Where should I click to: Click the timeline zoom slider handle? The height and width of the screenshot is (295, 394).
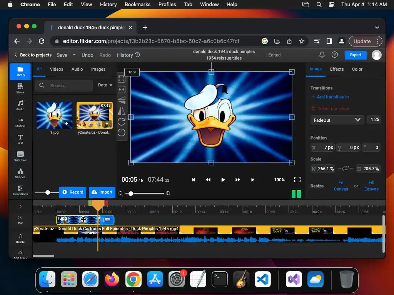[x=131, y=194]
